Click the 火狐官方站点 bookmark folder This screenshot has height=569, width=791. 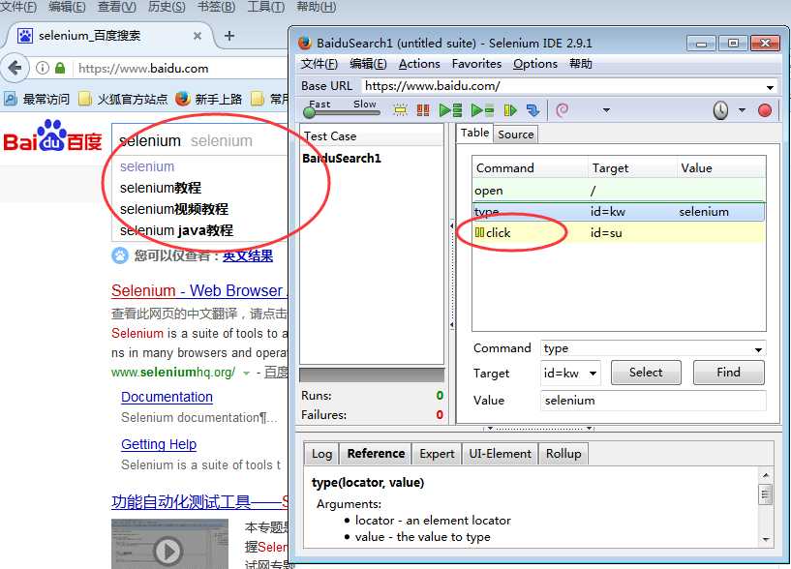coord(124,99)
